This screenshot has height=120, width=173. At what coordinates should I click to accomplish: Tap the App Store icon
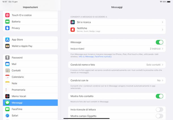pyautogui.click(x=7, y=40)
